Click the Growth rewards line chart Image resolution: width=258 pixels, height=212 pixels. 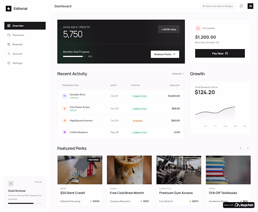point(220,114)
